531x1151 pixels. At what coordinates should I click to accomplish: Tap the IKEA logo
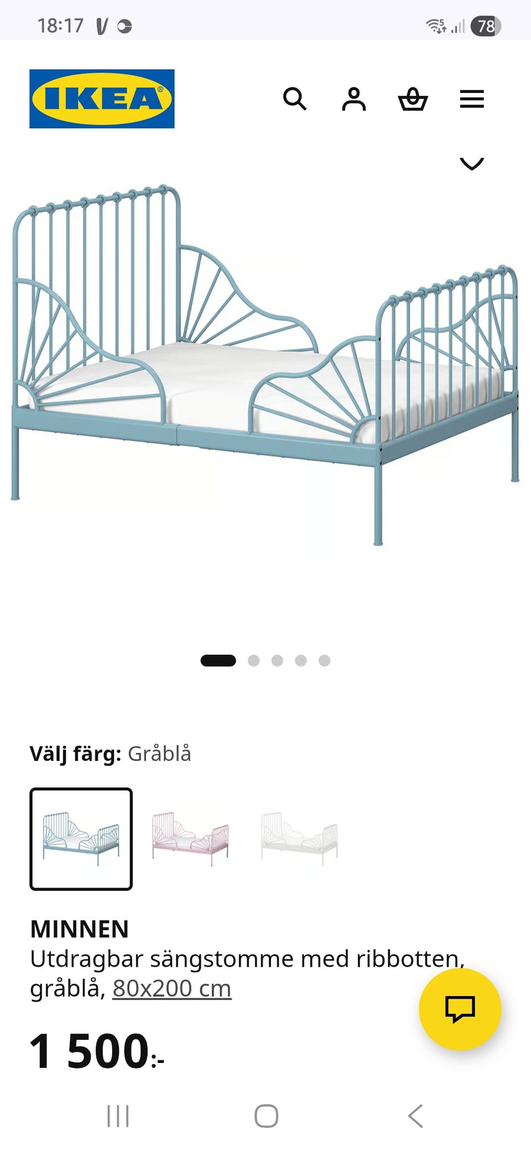[102, 98]
